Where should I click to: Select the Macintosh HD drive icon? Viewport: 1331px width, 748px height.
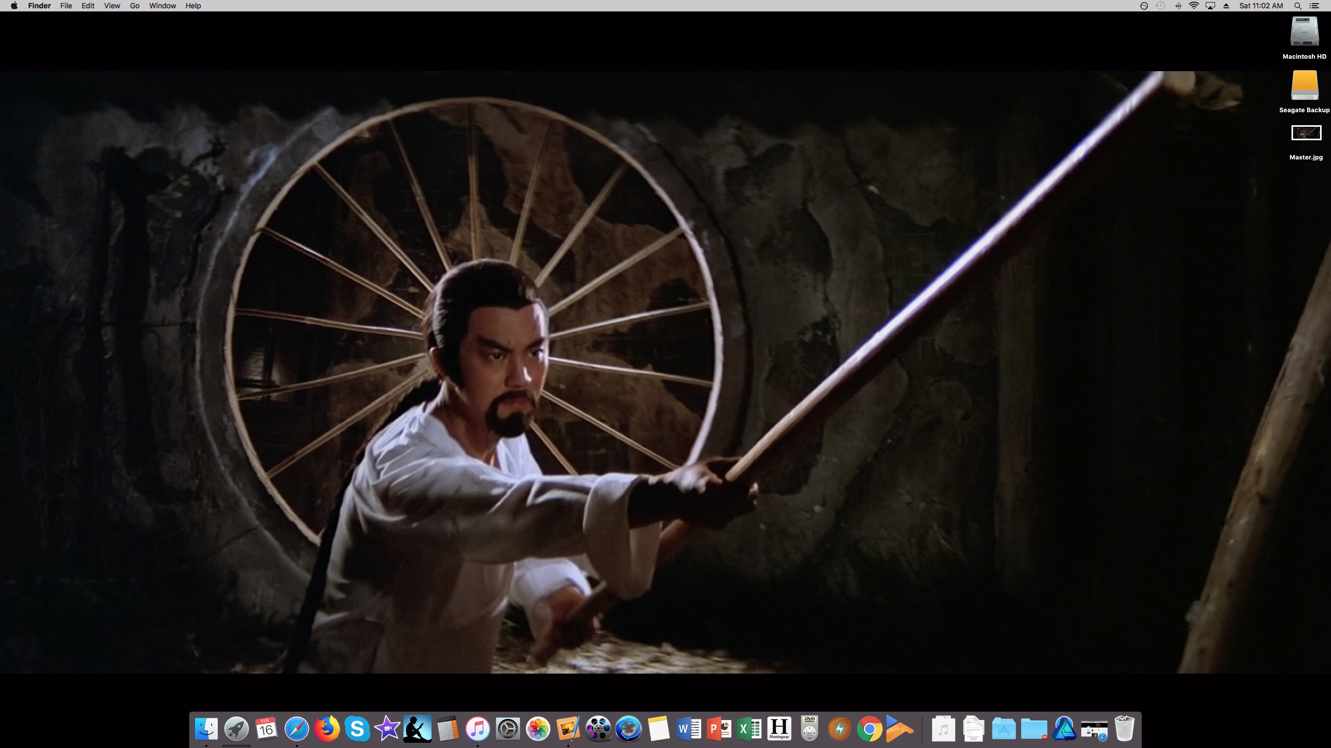[x=1304, y=32]
